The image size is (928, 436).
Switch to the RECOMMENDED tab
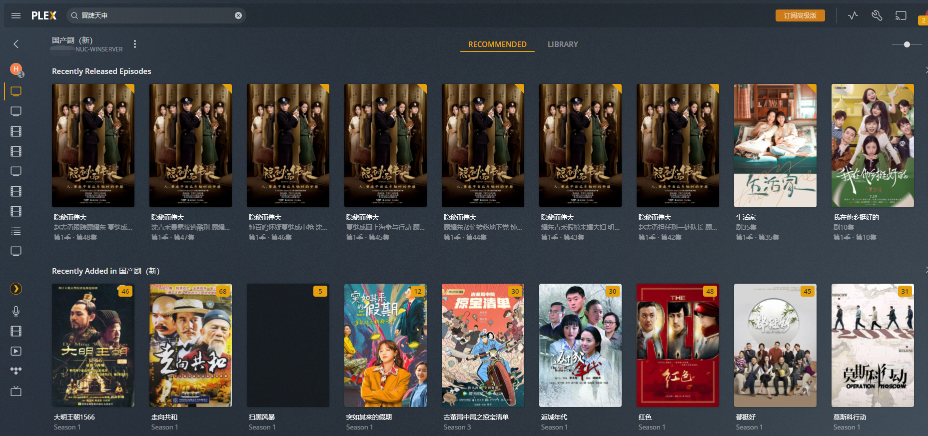click(497, 44)
